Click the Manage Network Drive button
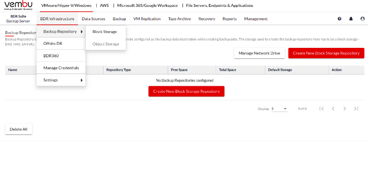Viewport: 368px width, 191px height. pyautogui.click(x=259, y=53)
